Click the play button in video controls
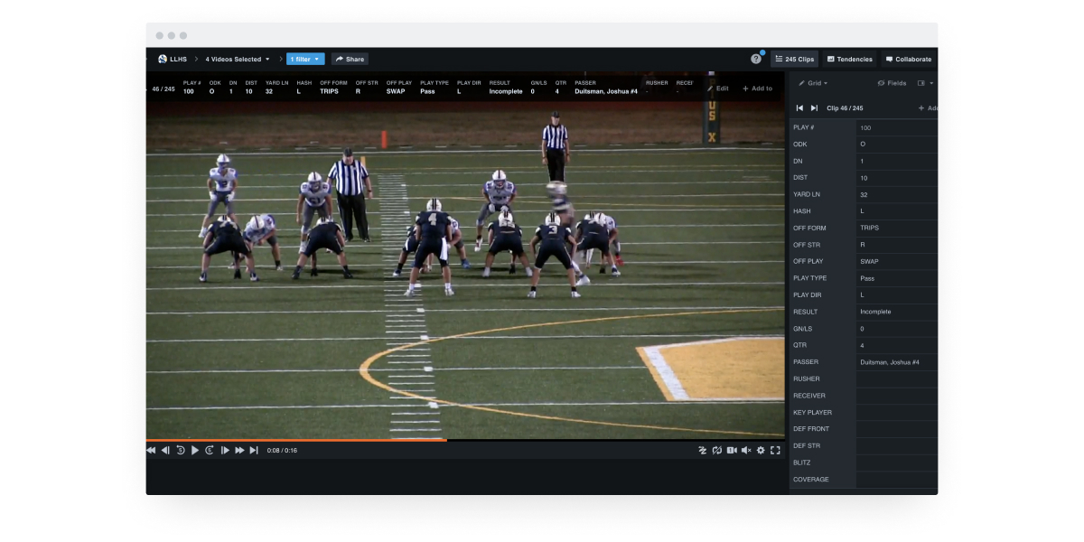 pos(195,450)
